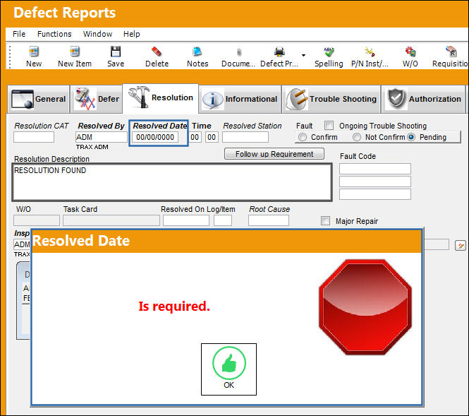This screenshot has width=469, height=416.
Task: Click the Resolved Date 00/00/0000 field
Action: [x=155, y=137]
